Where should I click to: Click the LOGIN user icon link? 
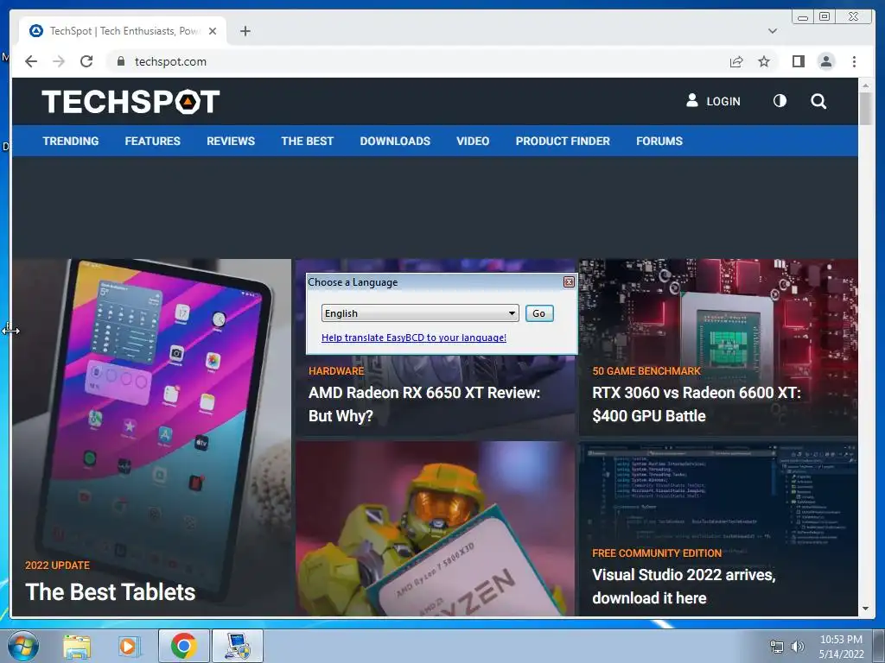[x=713, y=101]
